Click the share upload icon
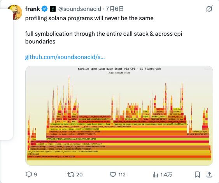This screenshot has width=219, height=183. point(209,174)
